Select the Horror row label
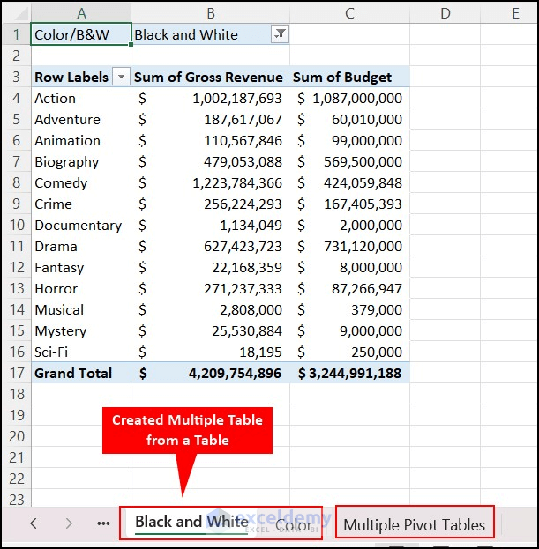The height and width of the screenshot is (549, 539). point(56,289)
